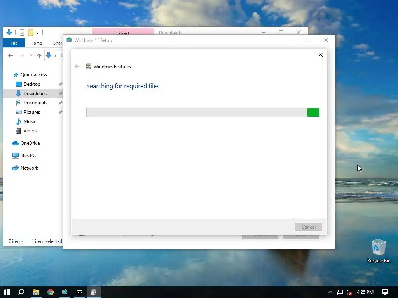The image size is (398, 298).
Task: Click the searching progress bar
Action: pyautogui.click(x=202, y=113)
